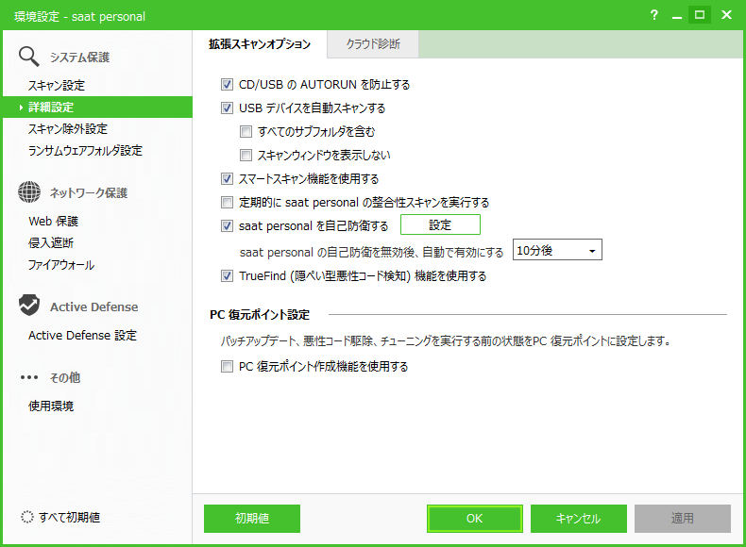Open Web 保護 in the sidebar
The height and width of the screenshot is (547, 746).
53,221
